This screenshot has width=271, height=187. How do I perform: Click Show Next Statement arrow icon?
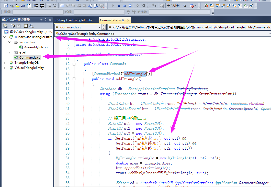[137, 6]
